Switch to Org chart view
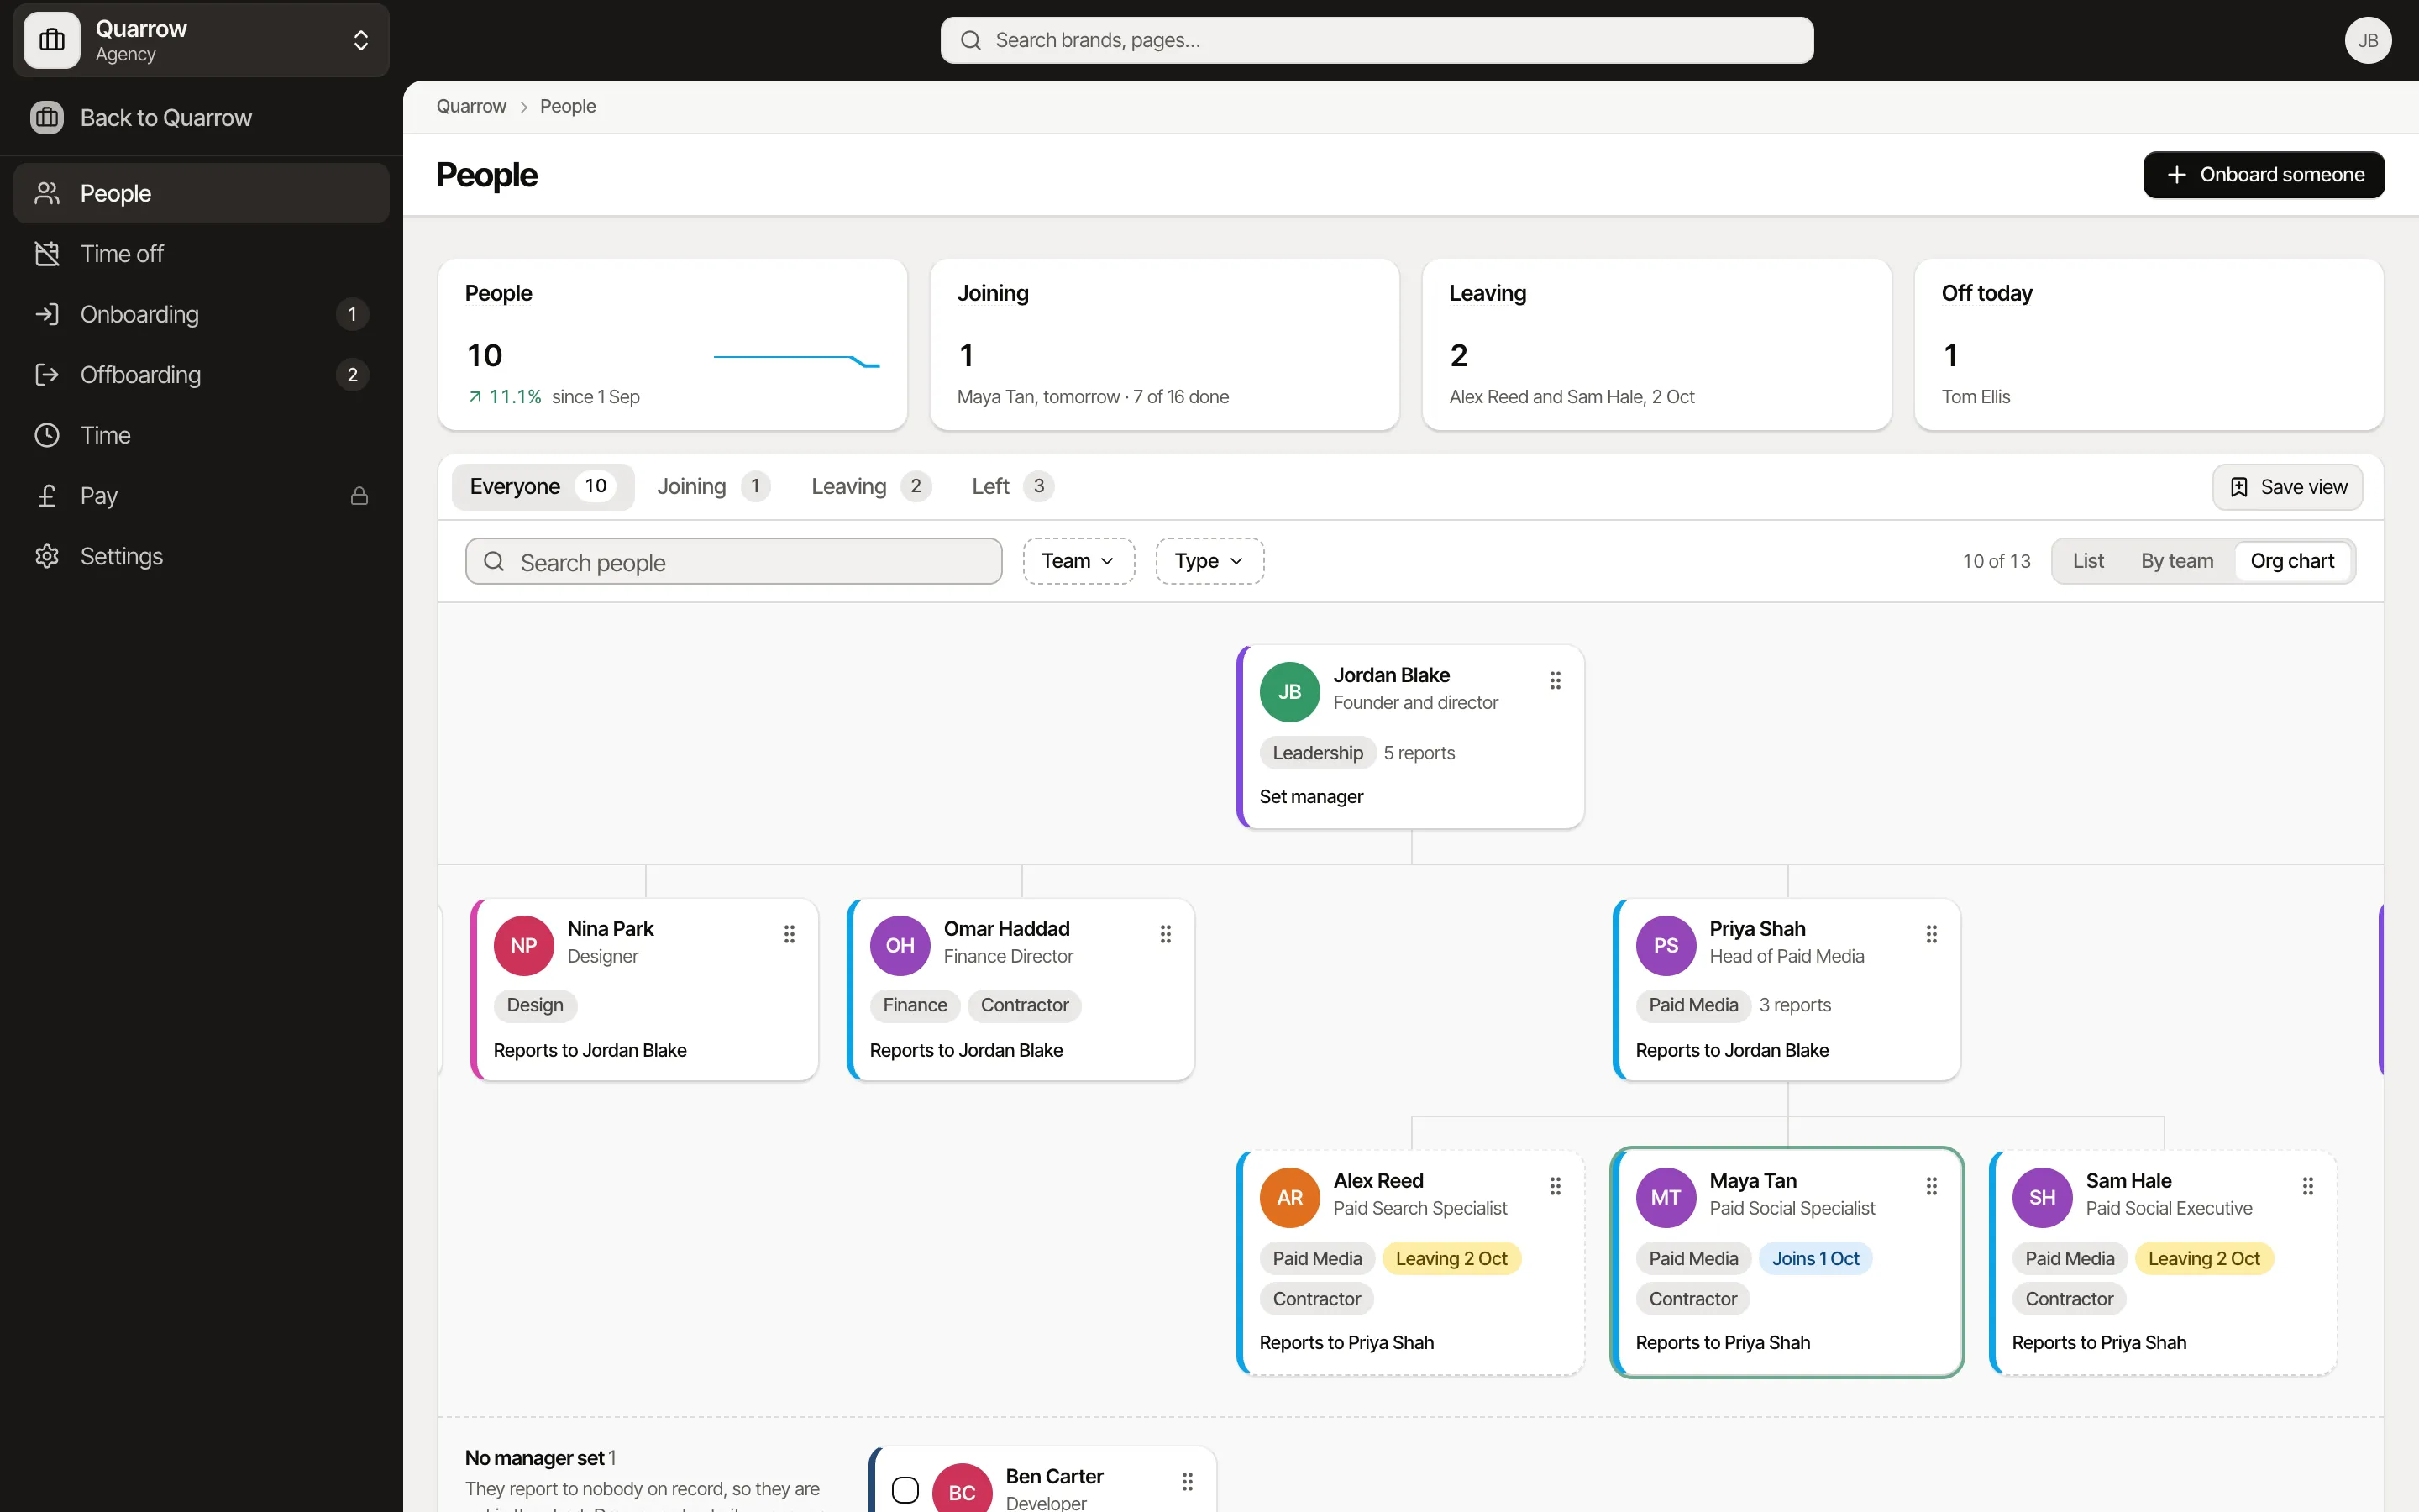The width and height of the screenshot is (2419, 1512). (2292, 561)
